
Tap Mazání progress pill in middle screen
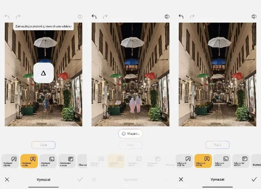pos(130,134)
